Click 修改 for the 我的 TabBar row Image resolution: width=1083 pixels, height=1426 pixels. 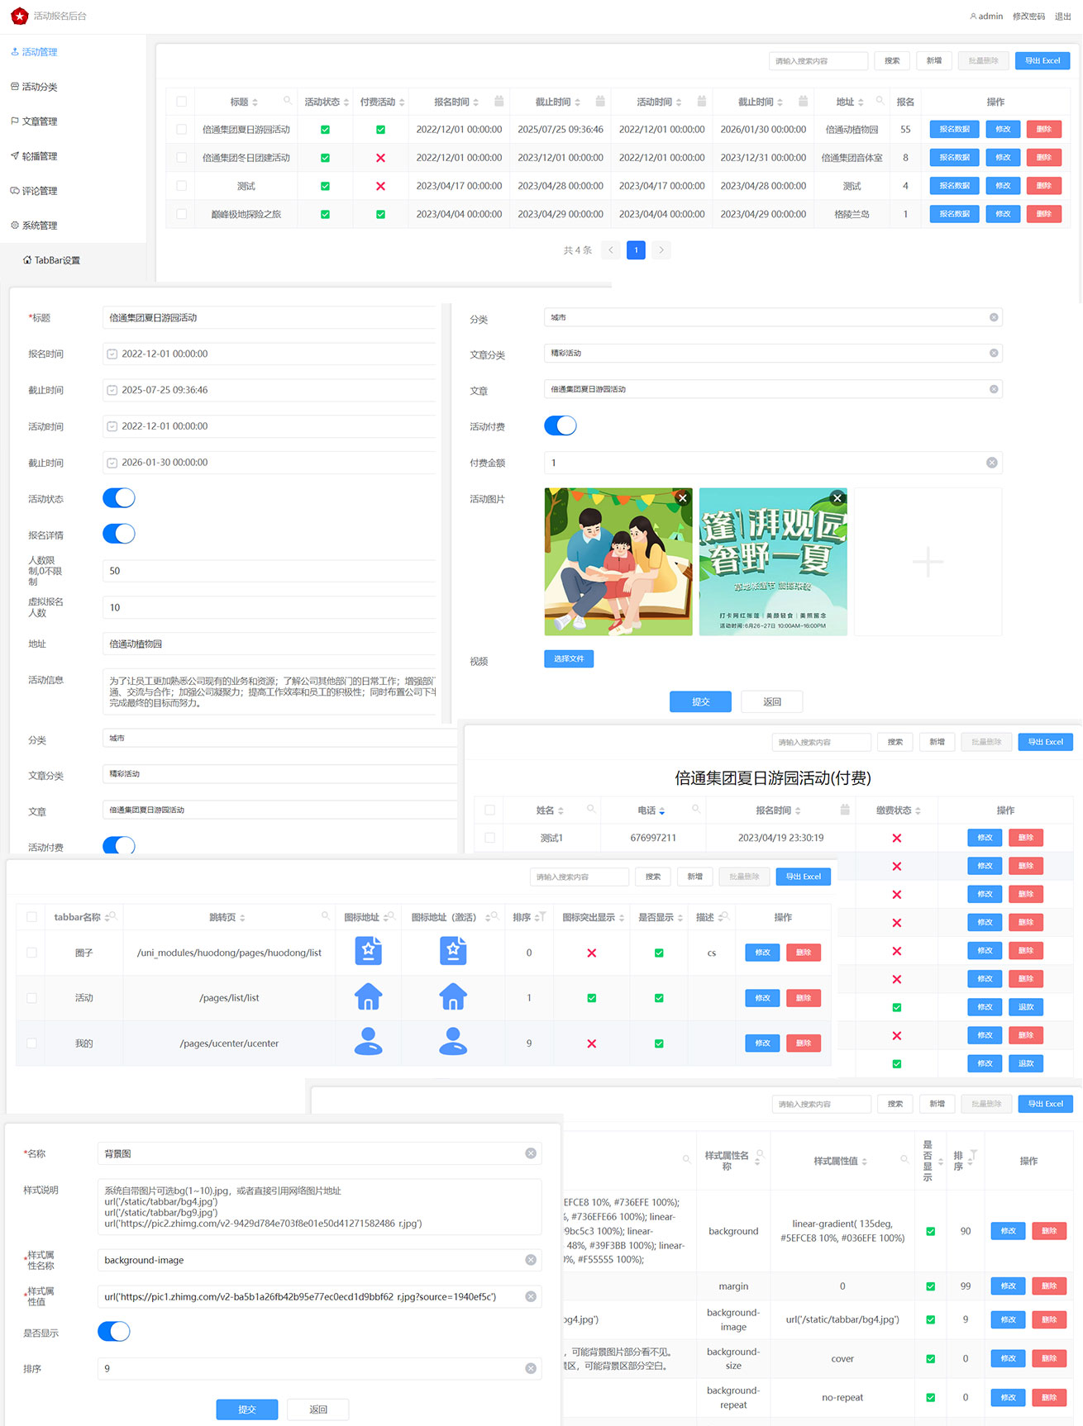point(762,1043)
